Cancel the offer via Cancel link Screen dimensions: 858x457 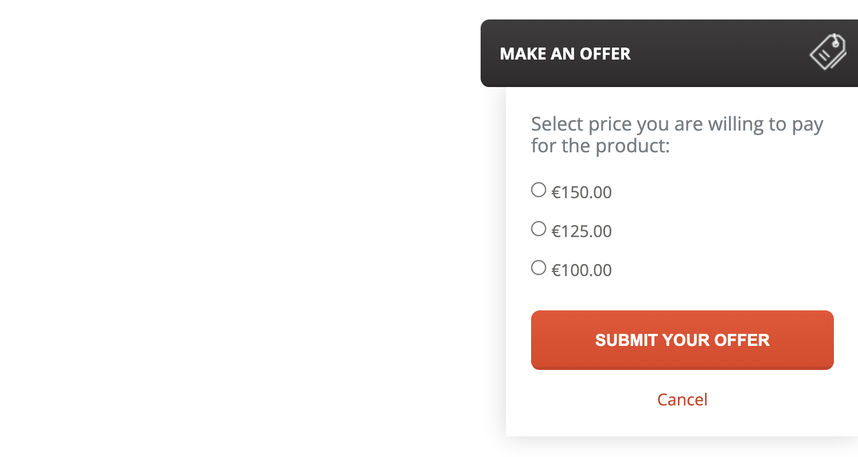click(682, 399)
